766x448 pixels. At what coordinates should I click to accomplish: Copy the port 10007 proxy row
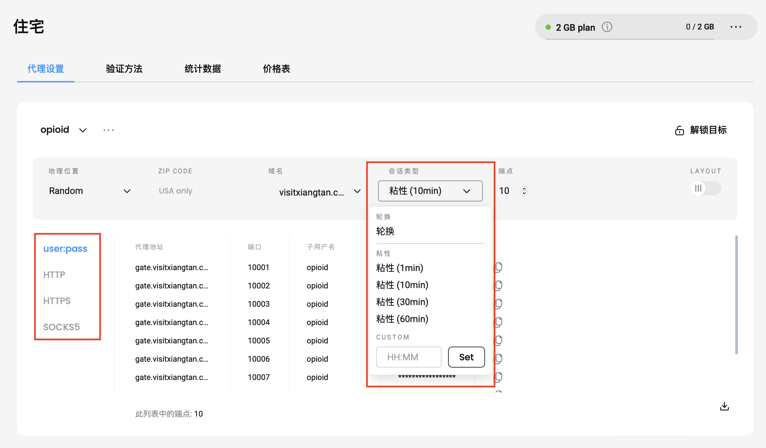[498, 377]
